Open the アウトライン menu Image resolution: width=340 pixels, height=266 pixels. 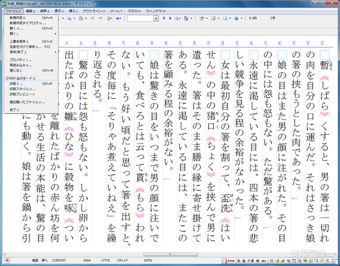pyautogui.click(x=93, y=11)
